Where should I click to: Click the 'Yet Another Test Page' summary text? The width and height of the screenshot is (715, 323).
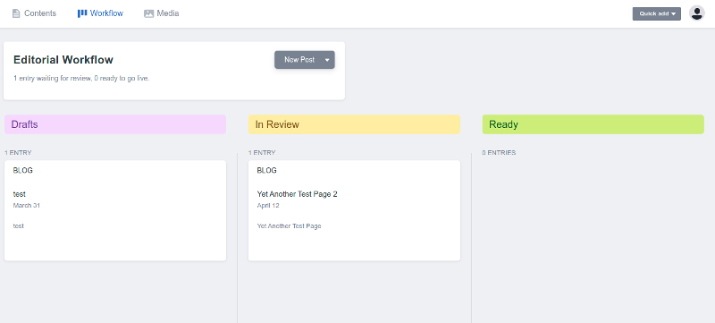tap(289, 225)
